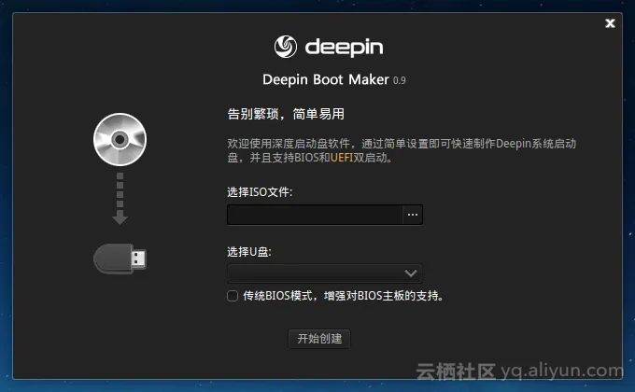635x392 pixels.
Task: Click the CD disc icon
Action: [120, 139]
